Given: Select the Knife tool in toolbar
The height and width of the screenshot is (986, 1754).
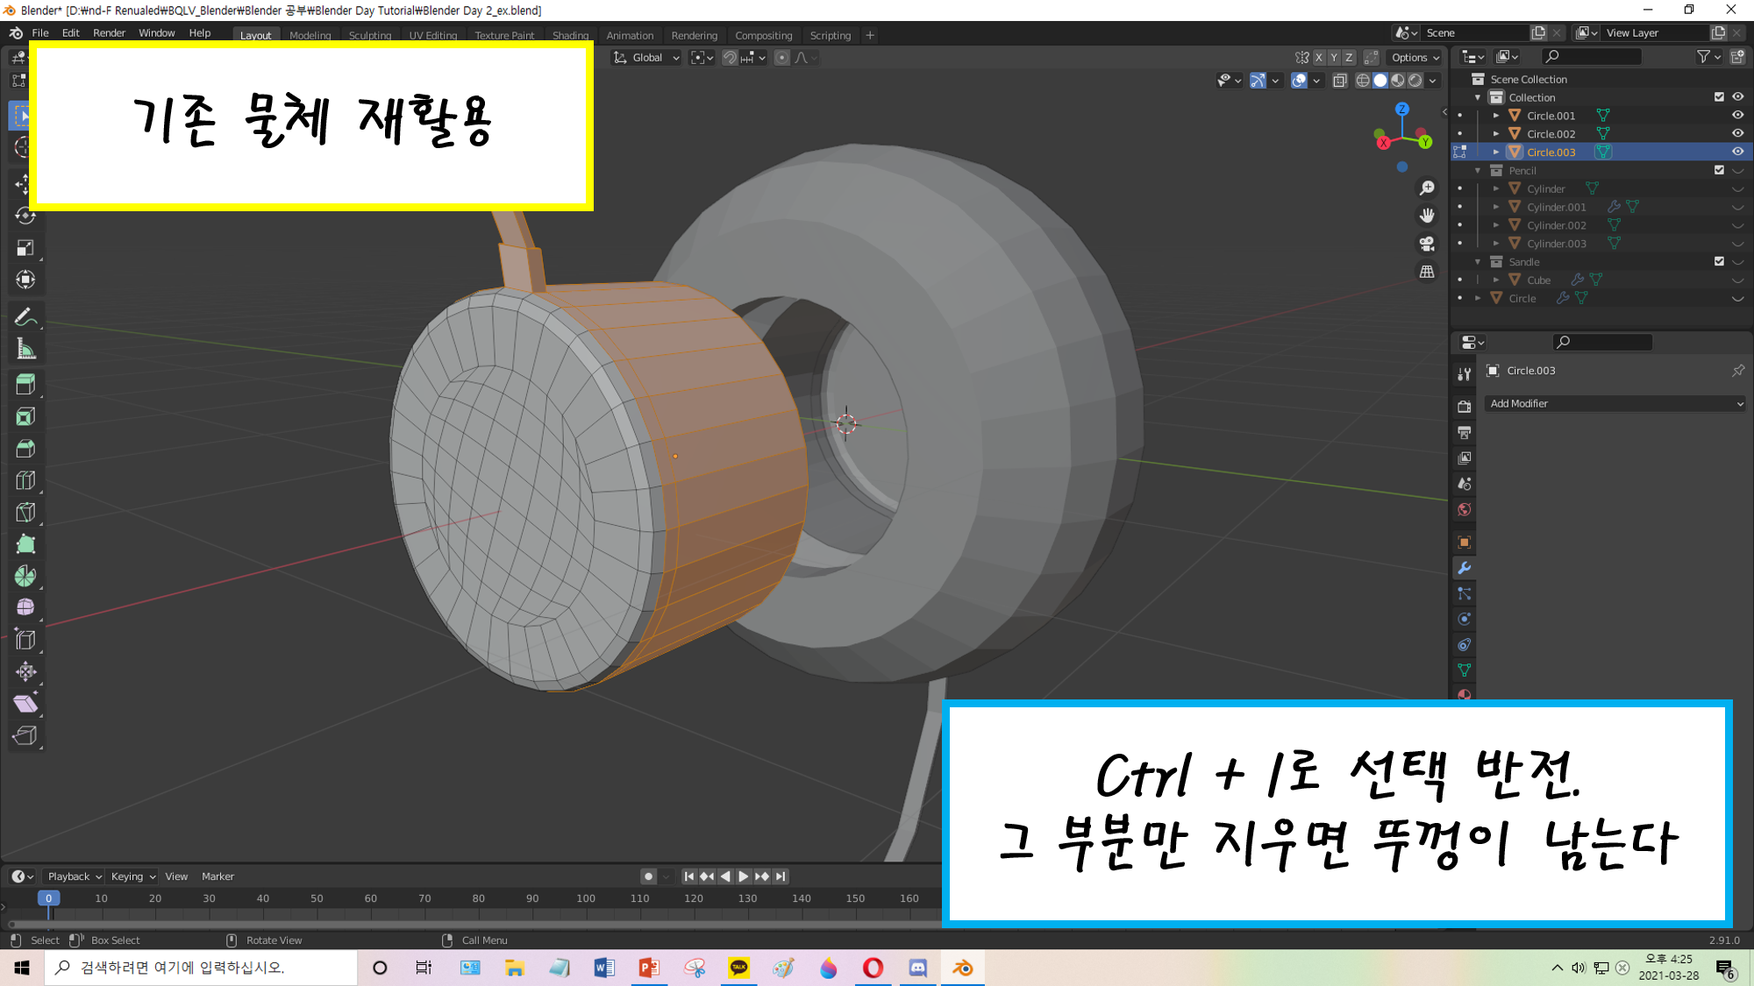Looking at the screenshot, I should pos(25,513).
